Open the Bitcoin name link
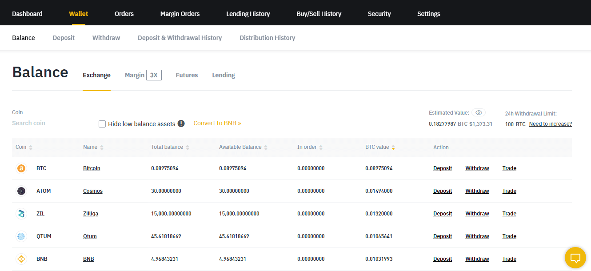This screenshot has height=271, width=591. pyautogui.click(x=92, y=168)
